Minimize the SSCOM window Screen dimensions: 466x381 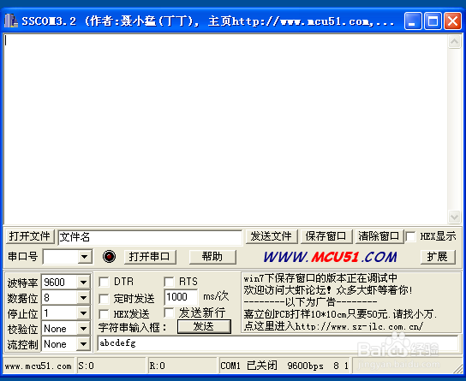point(413,21)
